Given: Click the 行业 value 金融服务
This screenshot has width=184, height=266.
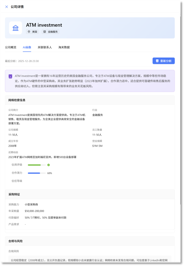Looking at the screenshot, I should click(x=97, y=115).
